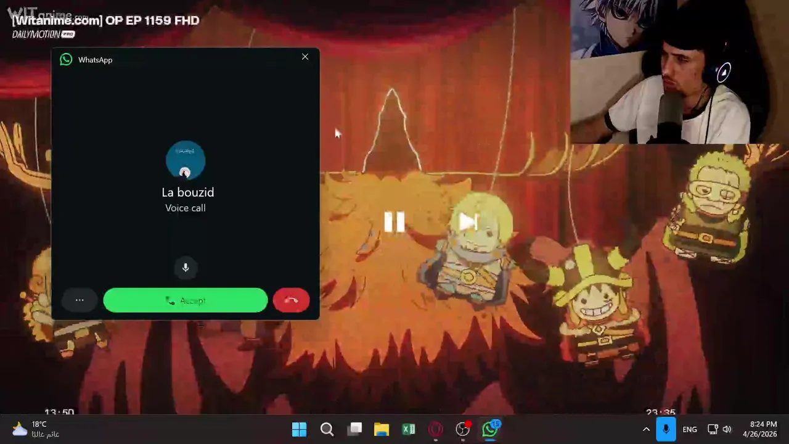Accept the incoming WhatsApp voice call
This screenshot has height=444, width=789.
(x=186, y=300)
